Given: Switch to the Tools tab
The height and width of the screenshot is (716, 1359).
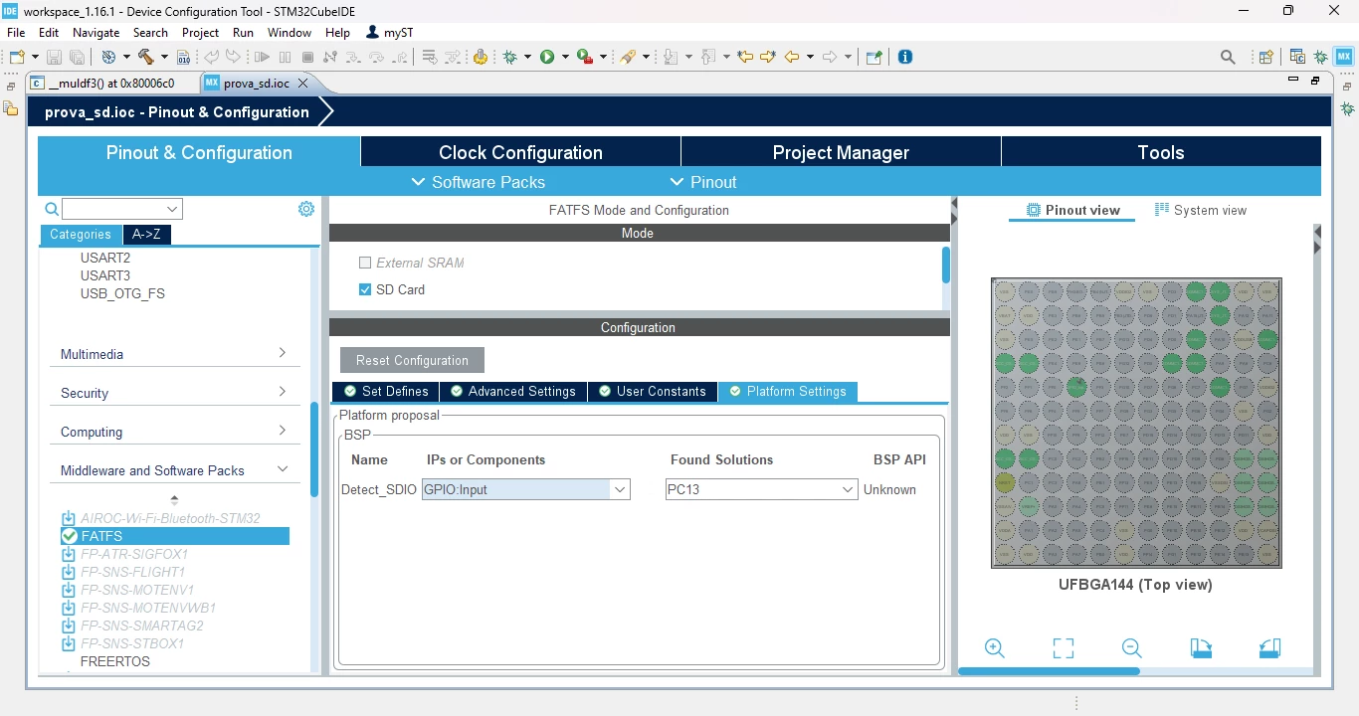Looking at the screenshot, I should pos(1161,152).
